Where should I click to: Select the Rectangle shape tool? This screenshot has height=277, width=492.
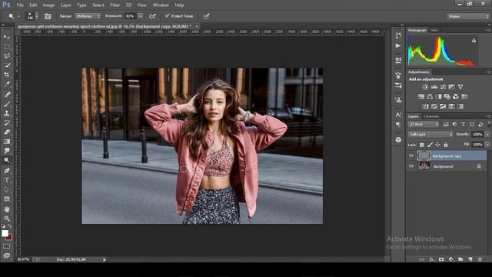[x=7, y=199]
